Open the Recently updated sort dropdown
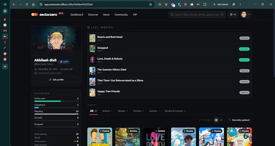275x146 pixels. tap(239, 120)
